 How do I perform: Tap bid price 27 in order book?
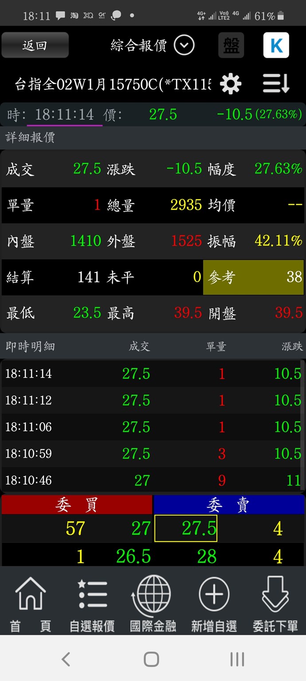coord(141,529)
